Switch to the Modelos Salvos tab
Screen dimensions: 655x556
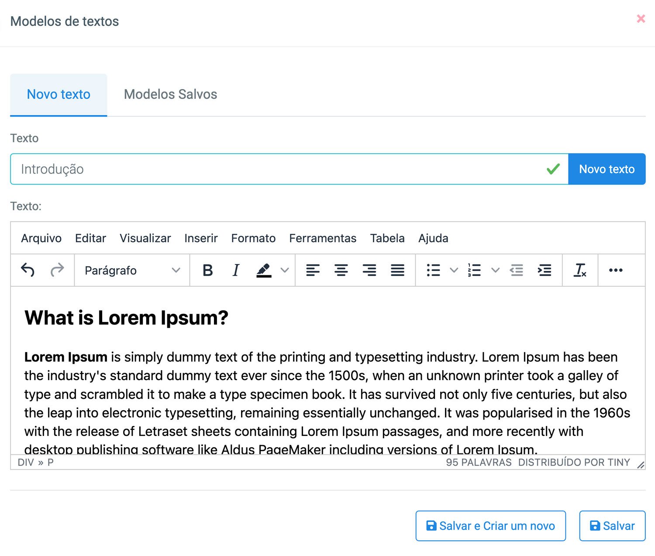click(x=170, y=94)
